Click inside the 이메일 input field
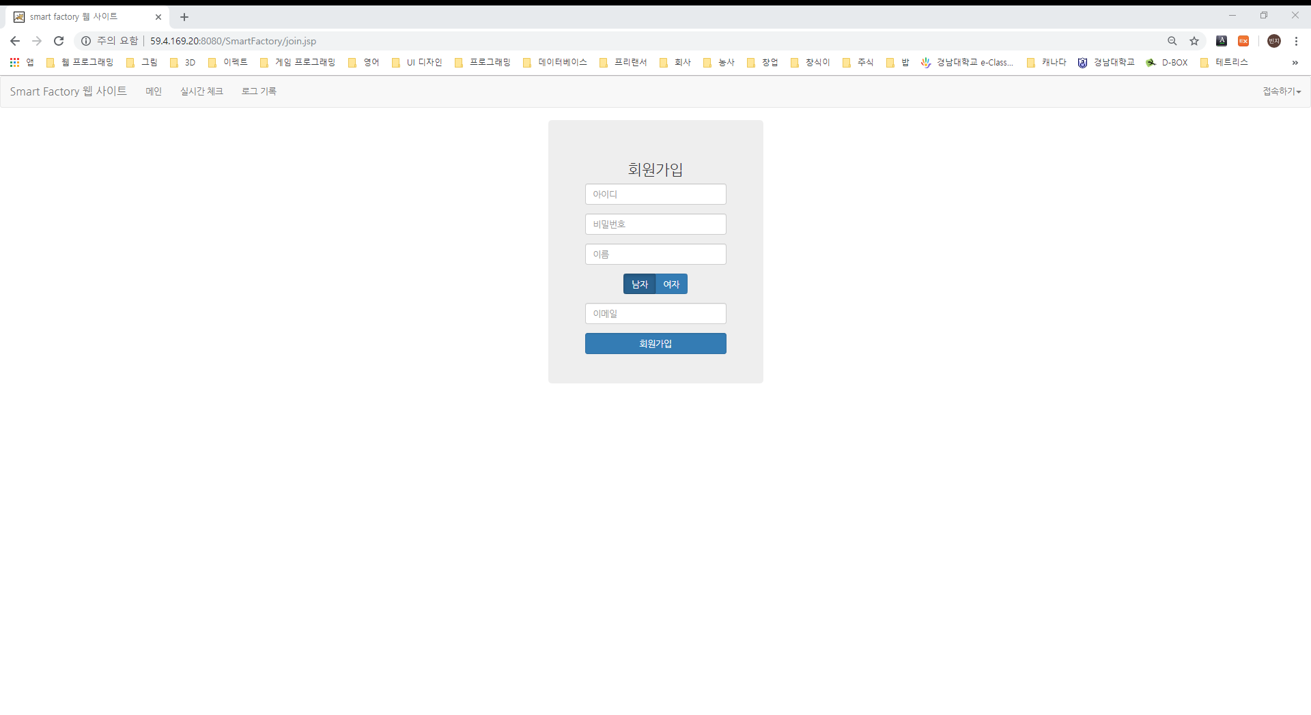 655,313
